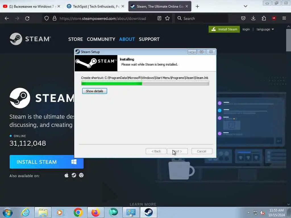Screen dimensions: 291x218
Task: Show hidden tray icons arrow
Action: (x=248, y=213)
